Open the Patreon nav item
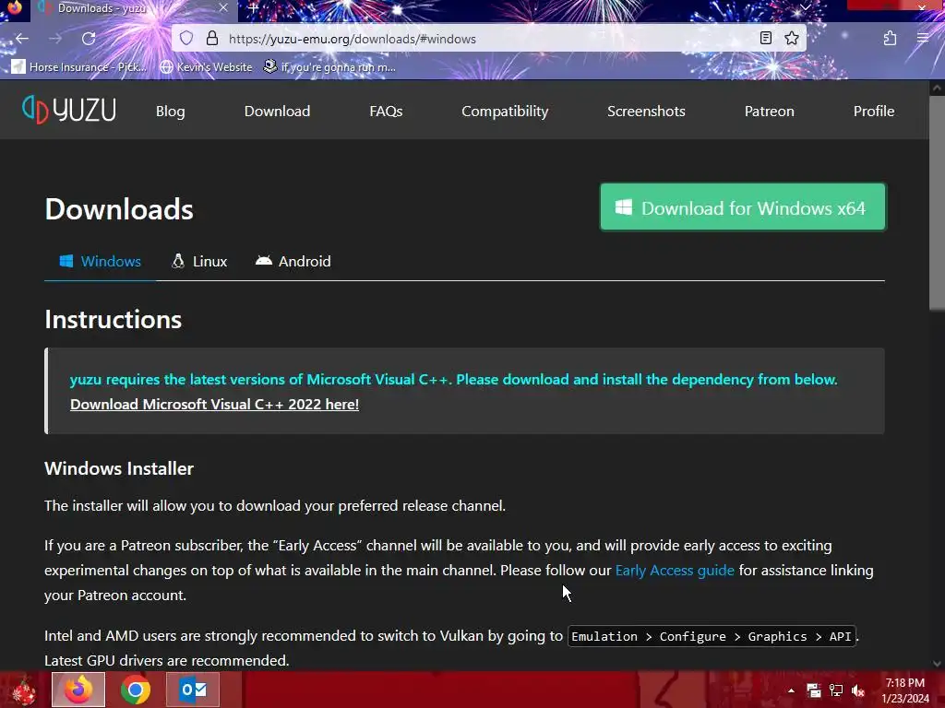 [769, 111]
